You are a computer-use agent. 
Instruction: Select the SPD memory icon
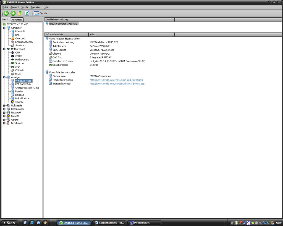coord(13,67)
